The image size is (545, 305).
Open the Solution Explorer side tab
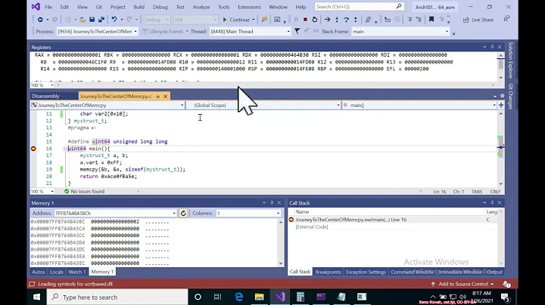click(x=511, y=60)
